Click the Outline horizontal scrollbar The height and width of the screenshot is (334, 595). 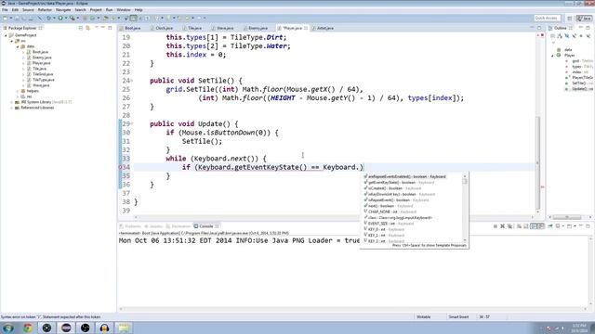coord(567,217)
